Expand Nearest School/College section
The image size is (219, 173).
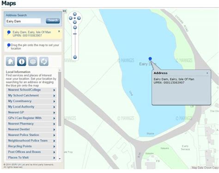click(31, 90)
